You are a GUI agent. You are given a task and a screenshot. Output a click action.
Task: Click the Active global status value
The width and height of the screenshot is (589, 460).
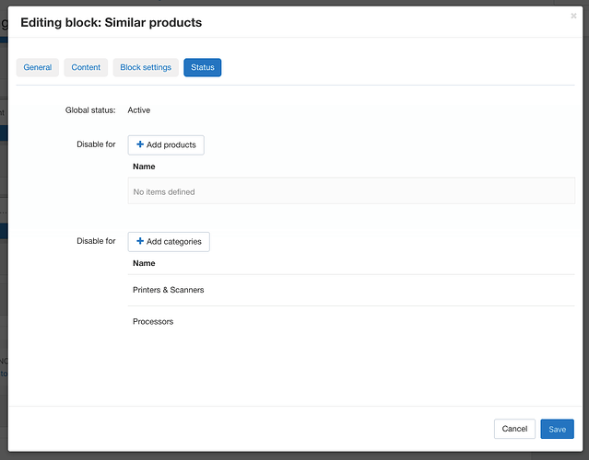[x=139, y=110]
